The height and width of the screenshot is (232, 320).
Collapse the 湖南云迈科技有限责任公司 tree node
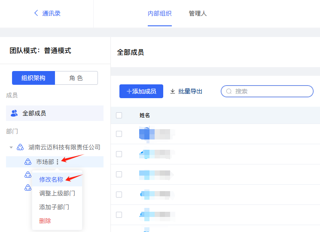[11, 147]
